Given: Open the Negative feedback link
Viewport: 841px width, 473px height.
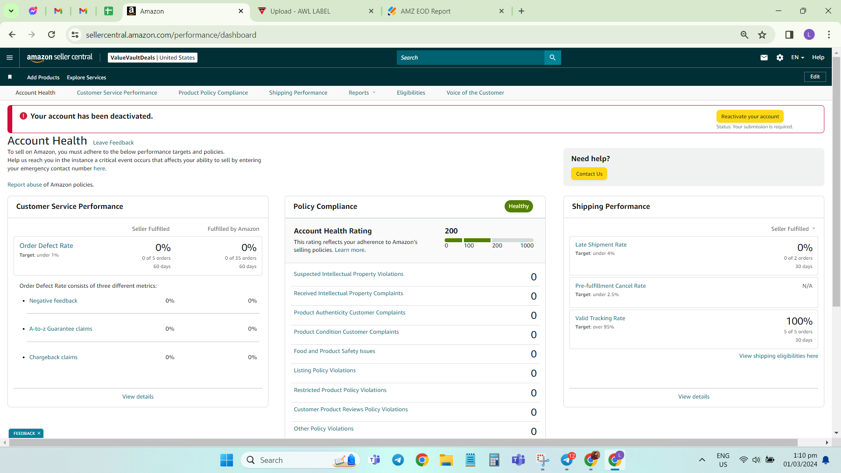Looking at the screenshot, I should 53,300.
